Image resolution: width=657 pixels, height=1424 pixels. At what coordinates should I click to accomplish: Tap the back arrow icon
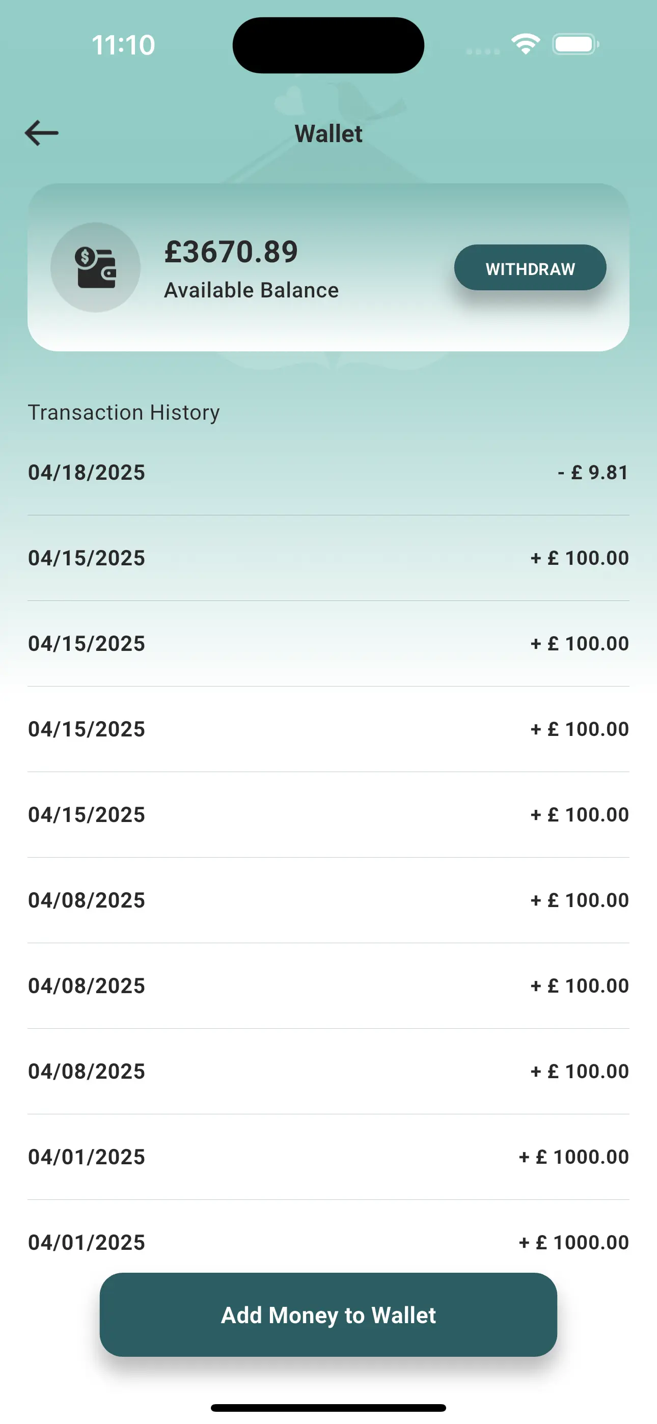(42, 133)
